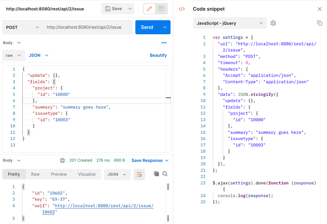Open the raw body type dropdown
Viewport: 327px width, 224px height.
pos(13,55)
